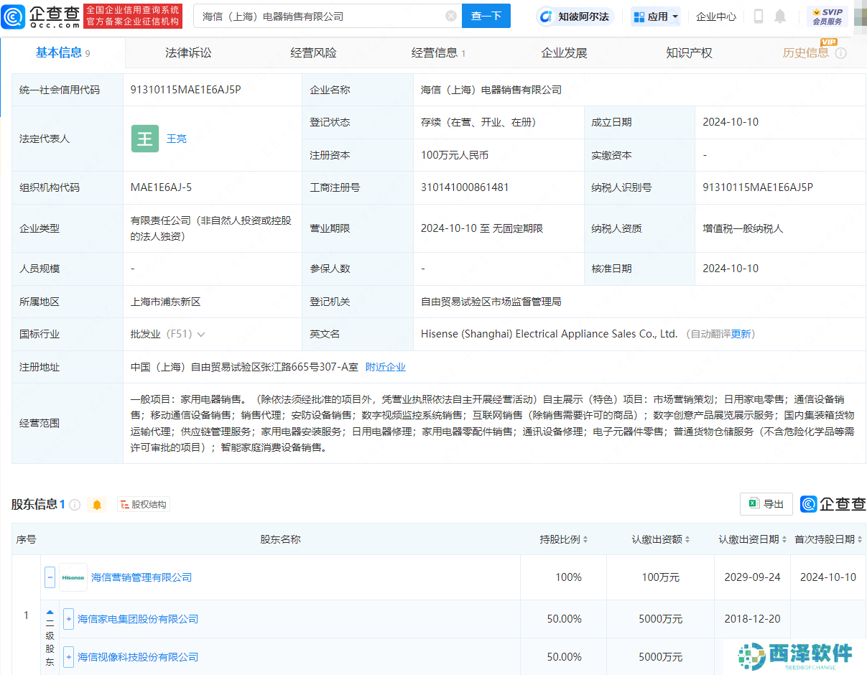Click the mobile phone icon
This screenshot has height=675, width=867.
(759, 17)
